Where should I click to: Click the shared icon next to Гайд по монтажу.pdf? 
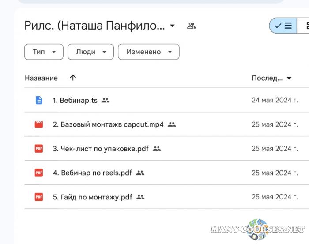(x=140, y=197)
